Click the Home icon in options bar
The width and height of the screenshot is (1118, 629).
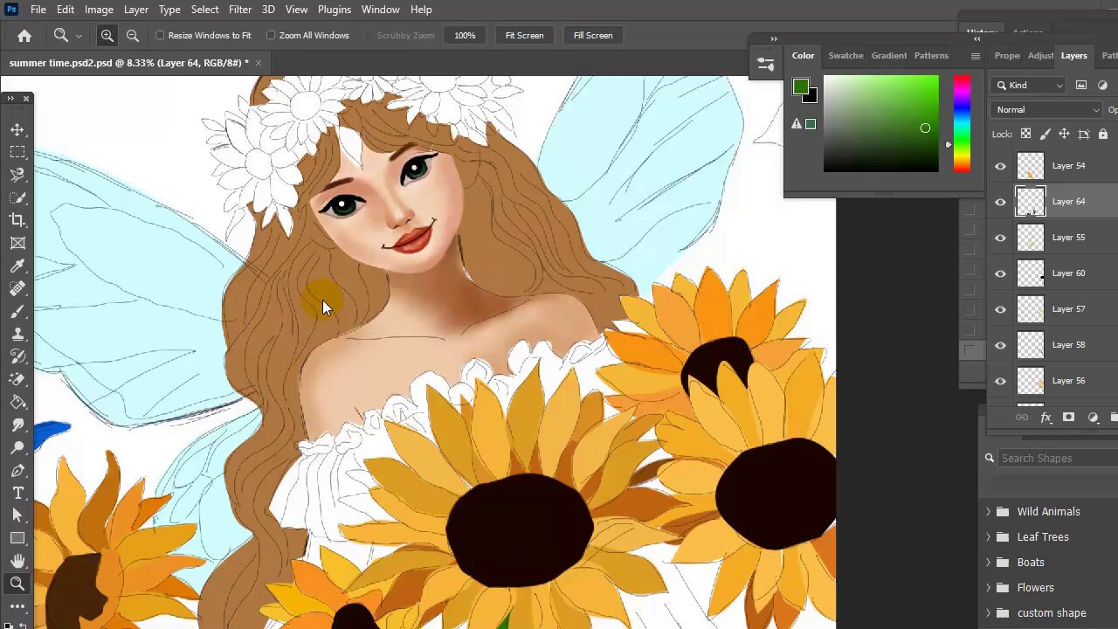pyautogui.click(x=24, y=36)
